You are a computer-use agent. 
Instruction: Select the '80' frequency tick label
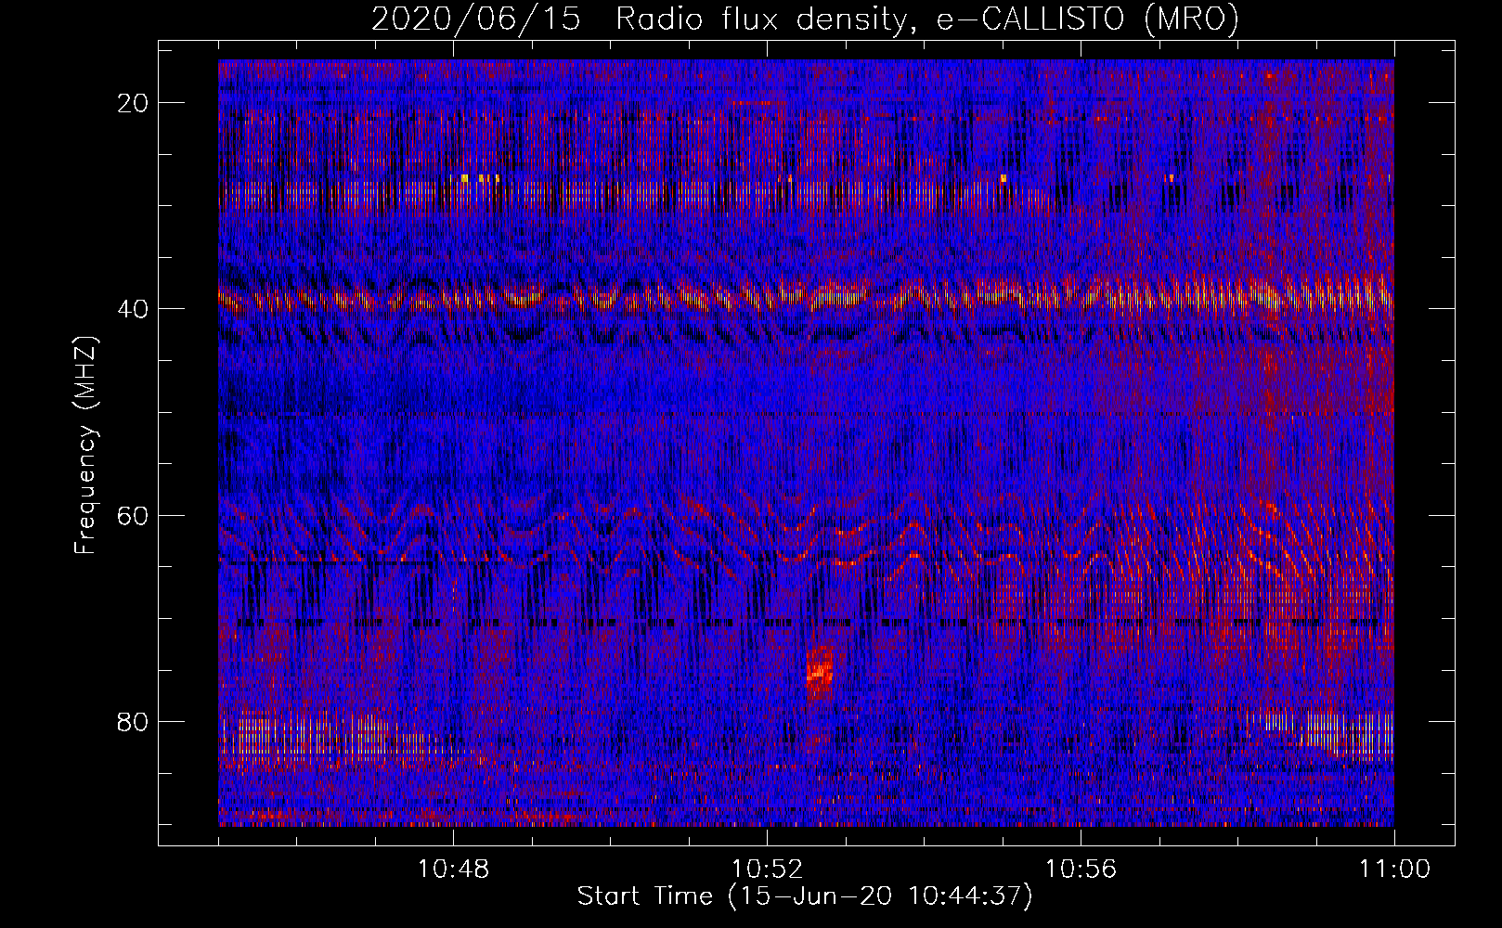[133, 721]
